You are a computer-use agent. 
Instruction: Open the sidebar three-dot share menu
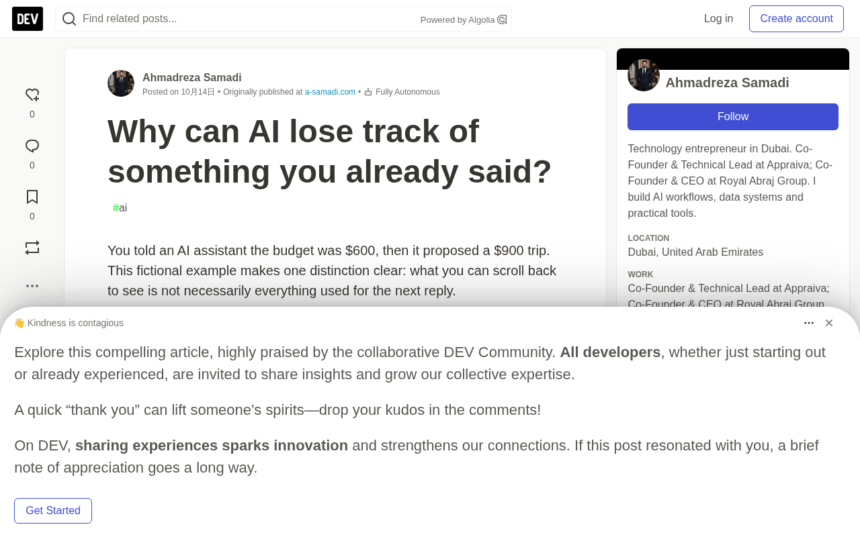tap(32, 286)
